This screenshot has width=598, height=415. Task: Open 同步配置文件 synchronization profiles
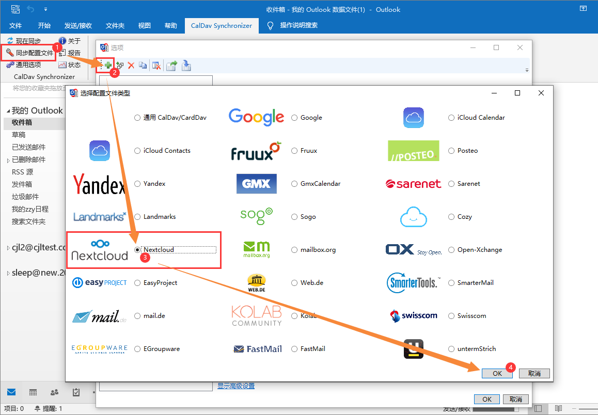coord(30,53)
